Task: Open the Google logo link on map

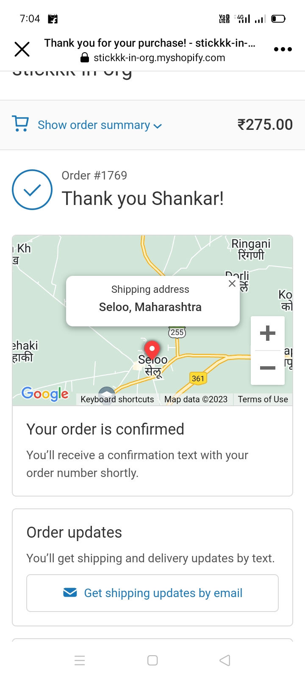Action: [45, 394]
